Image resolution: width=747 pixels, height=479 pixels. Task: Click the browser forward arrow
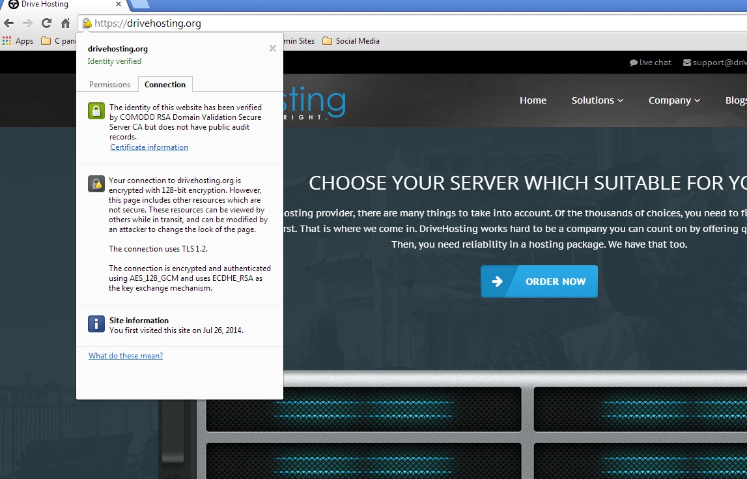coord(27,23)
